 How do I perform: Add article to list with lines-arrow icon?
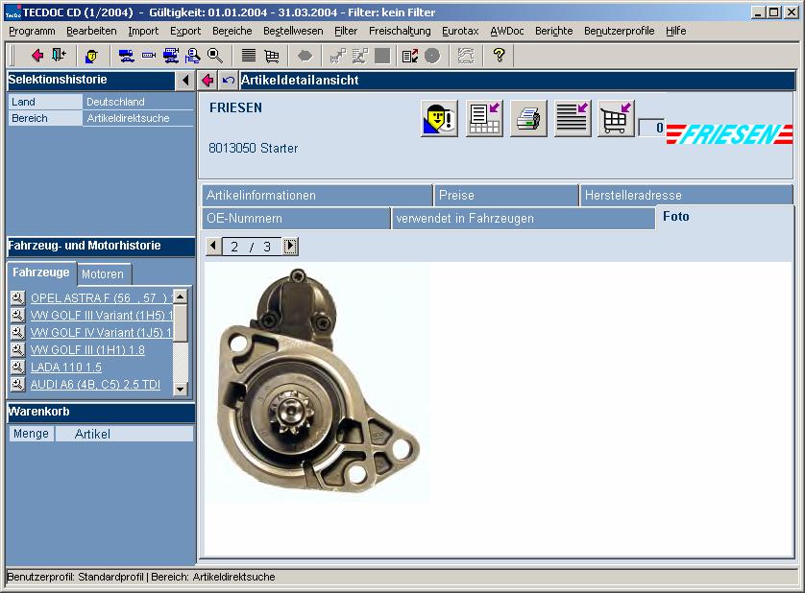click(x=573, y=118)
